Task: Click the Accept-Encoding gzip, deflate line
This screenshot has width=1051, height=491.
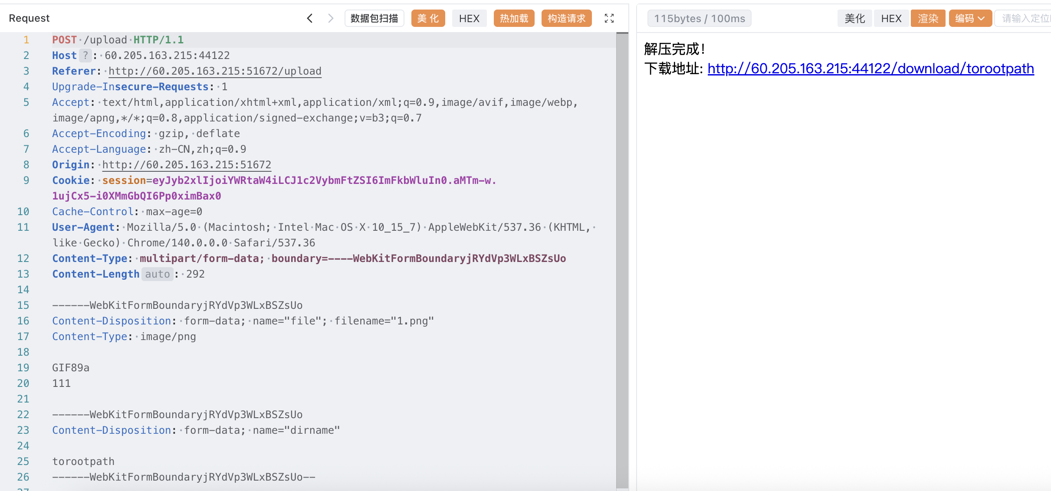Action: click(x=146, y=134)
